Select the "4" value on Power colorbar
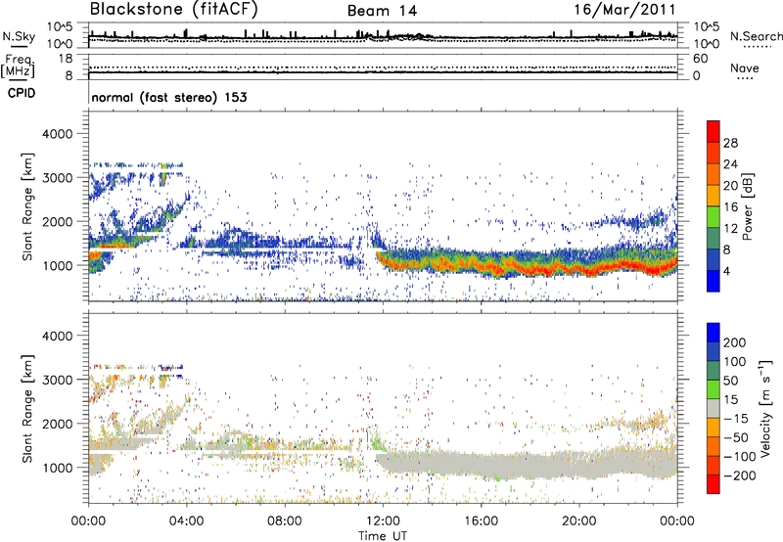The image size is (783, 542). point(727,271)
